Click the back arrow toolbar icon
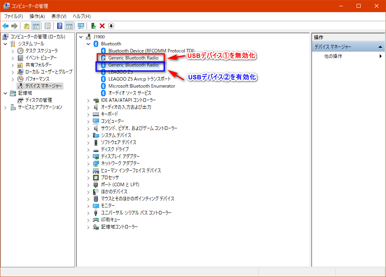 pos(5,26)
